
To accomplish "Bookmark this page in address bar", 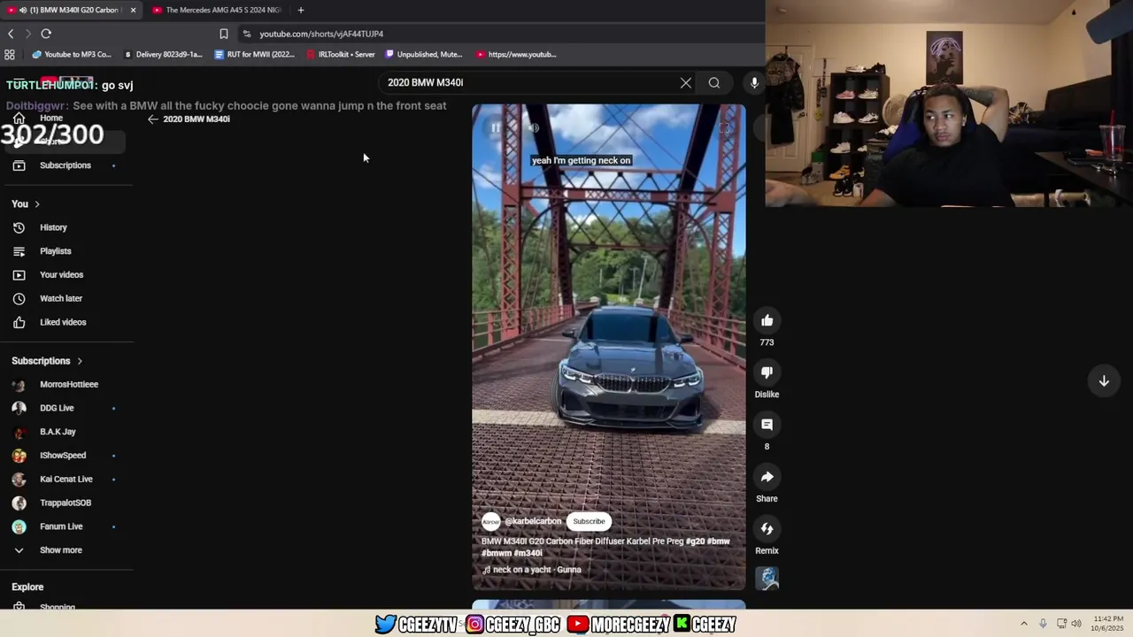I will tap(224, 34).
